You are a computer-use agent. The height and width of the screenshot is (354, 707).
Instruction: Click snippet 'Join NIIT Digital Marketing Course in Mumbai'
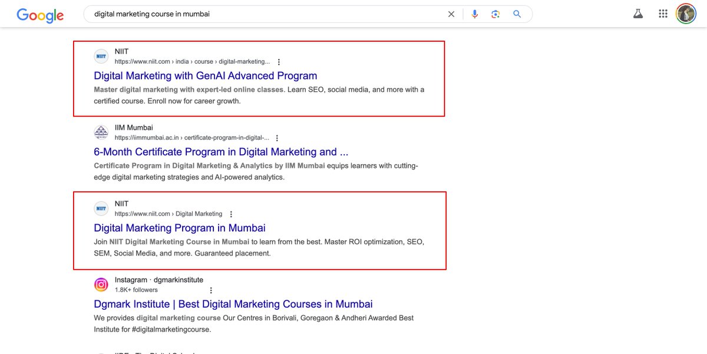[171, 242]
